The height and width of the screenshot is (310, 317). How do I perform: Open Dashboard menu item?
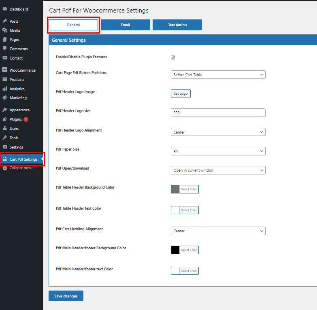point(19,9)
